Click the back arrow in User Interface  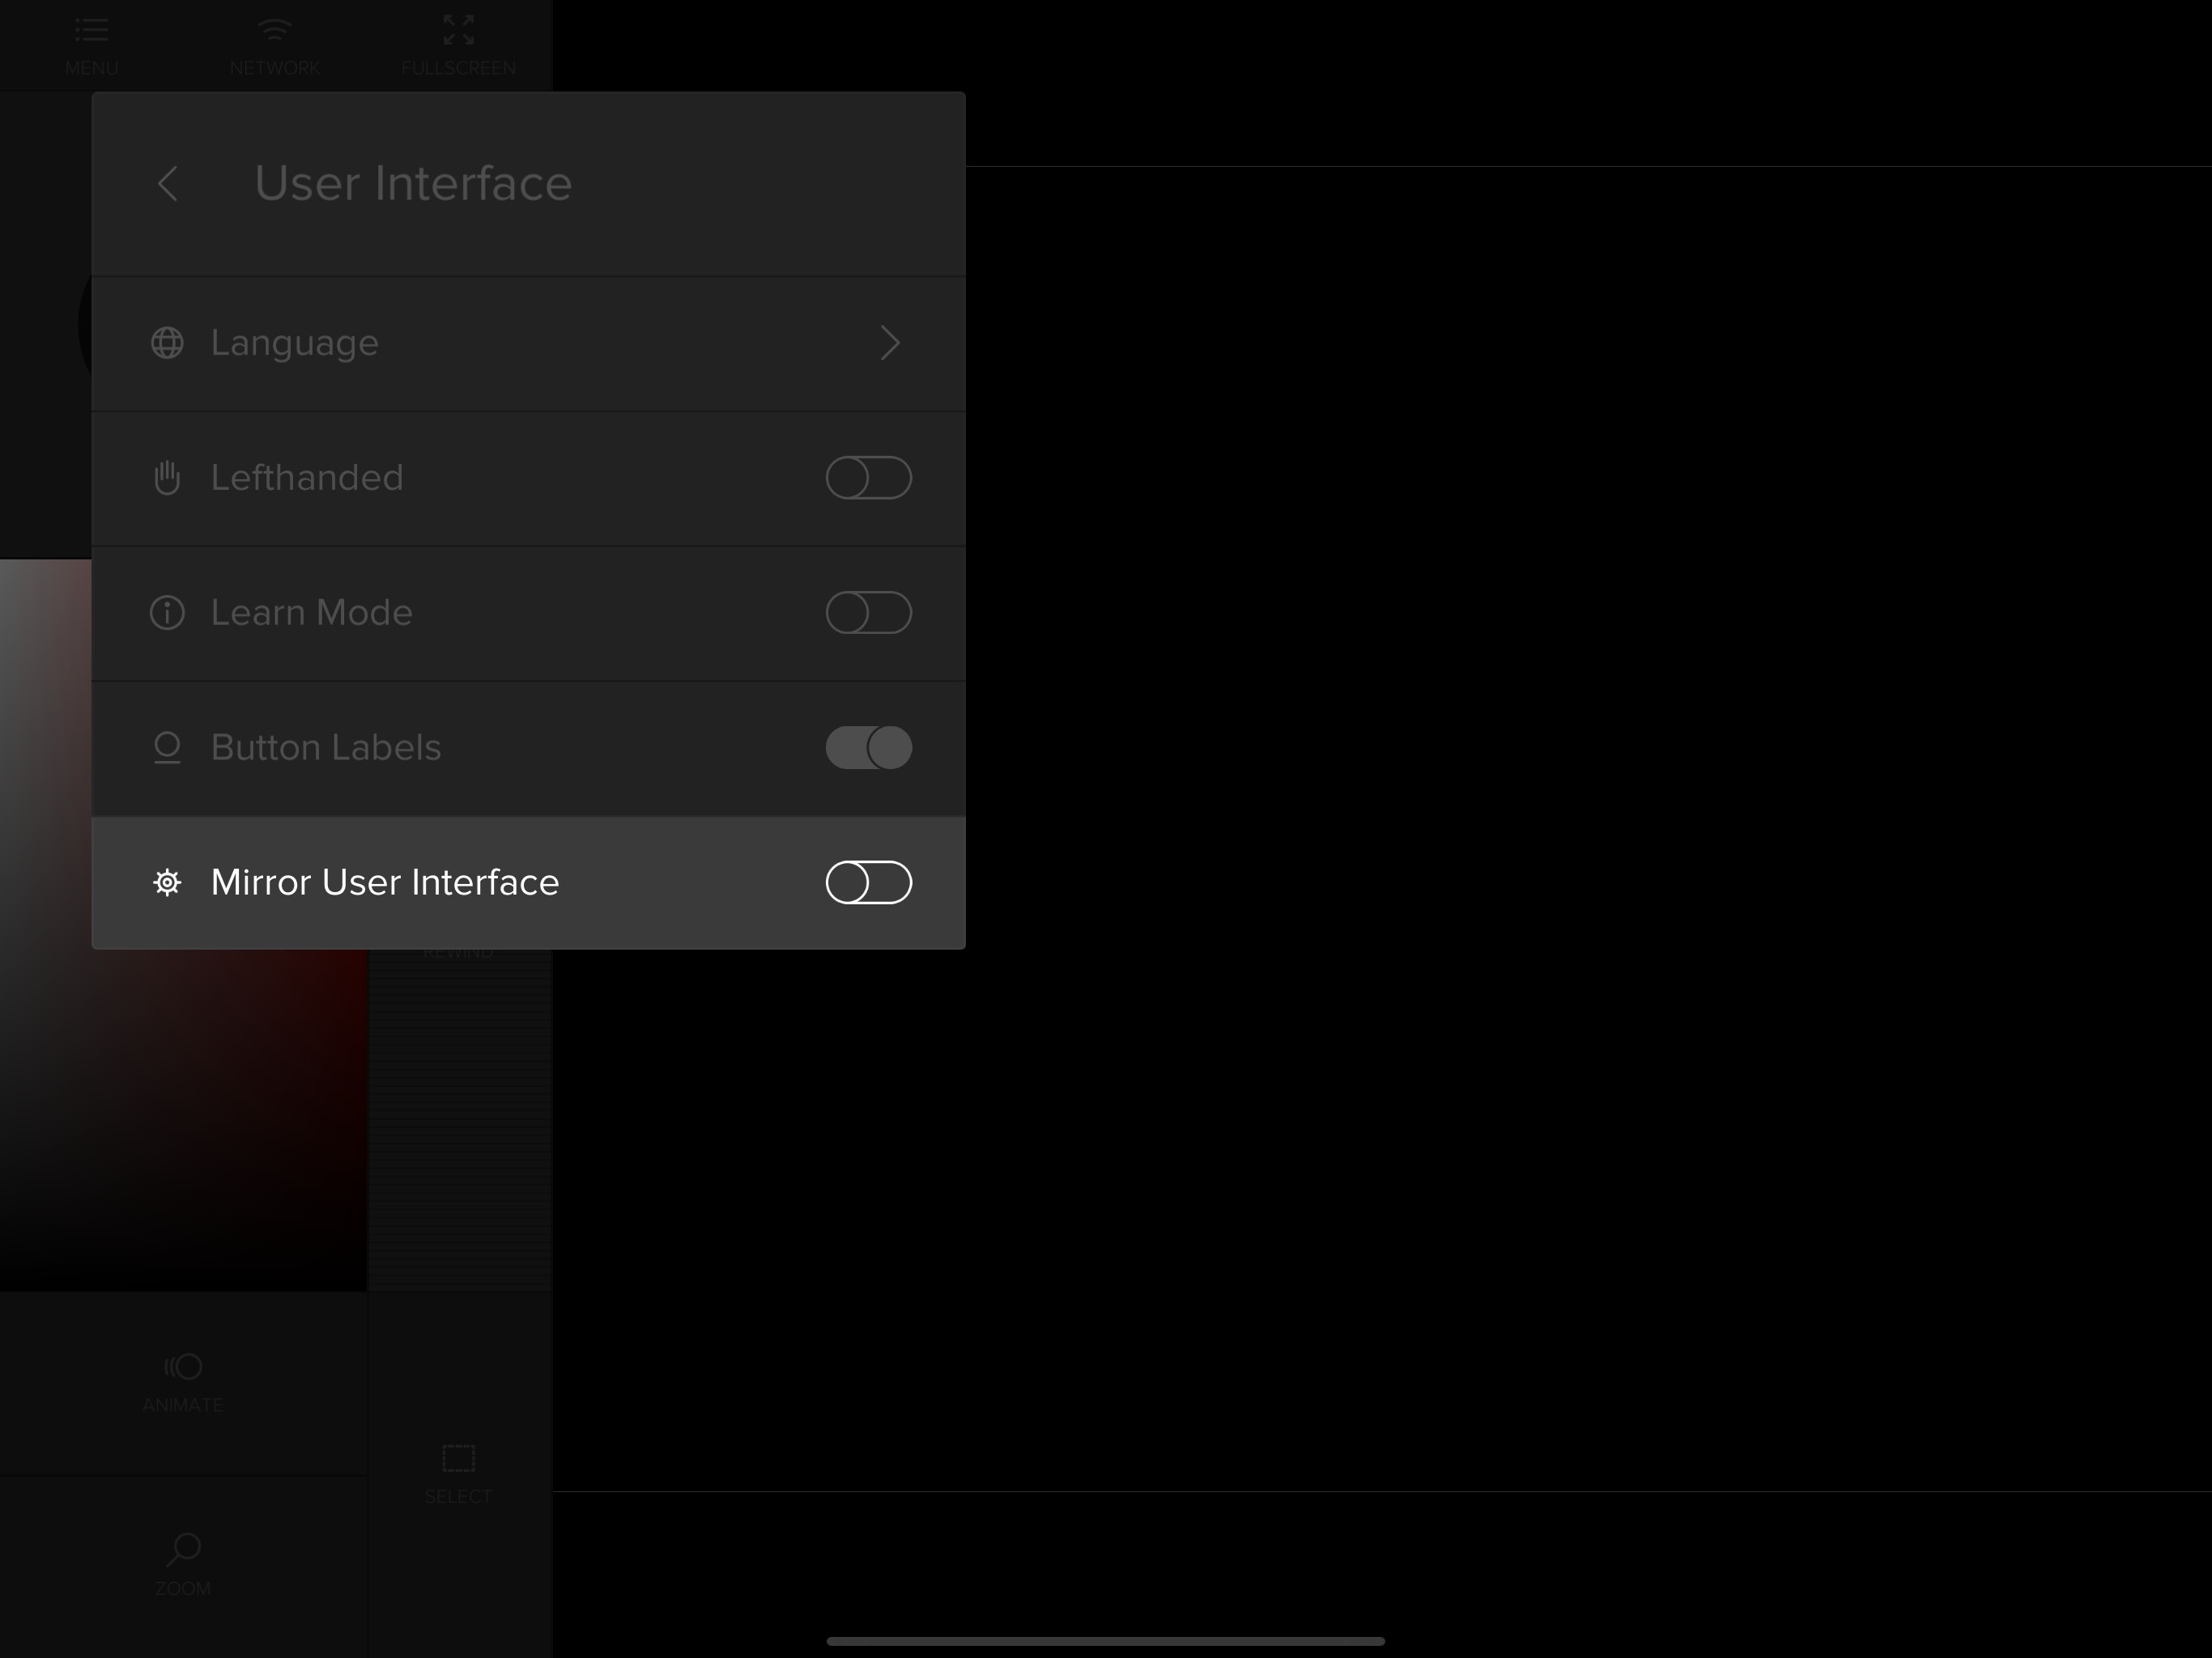(x=168, y=184)
